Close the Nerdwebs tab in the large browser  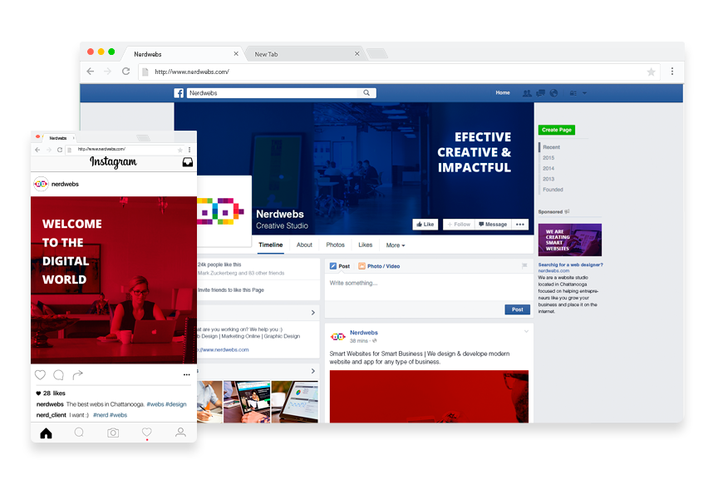point(236,54)
